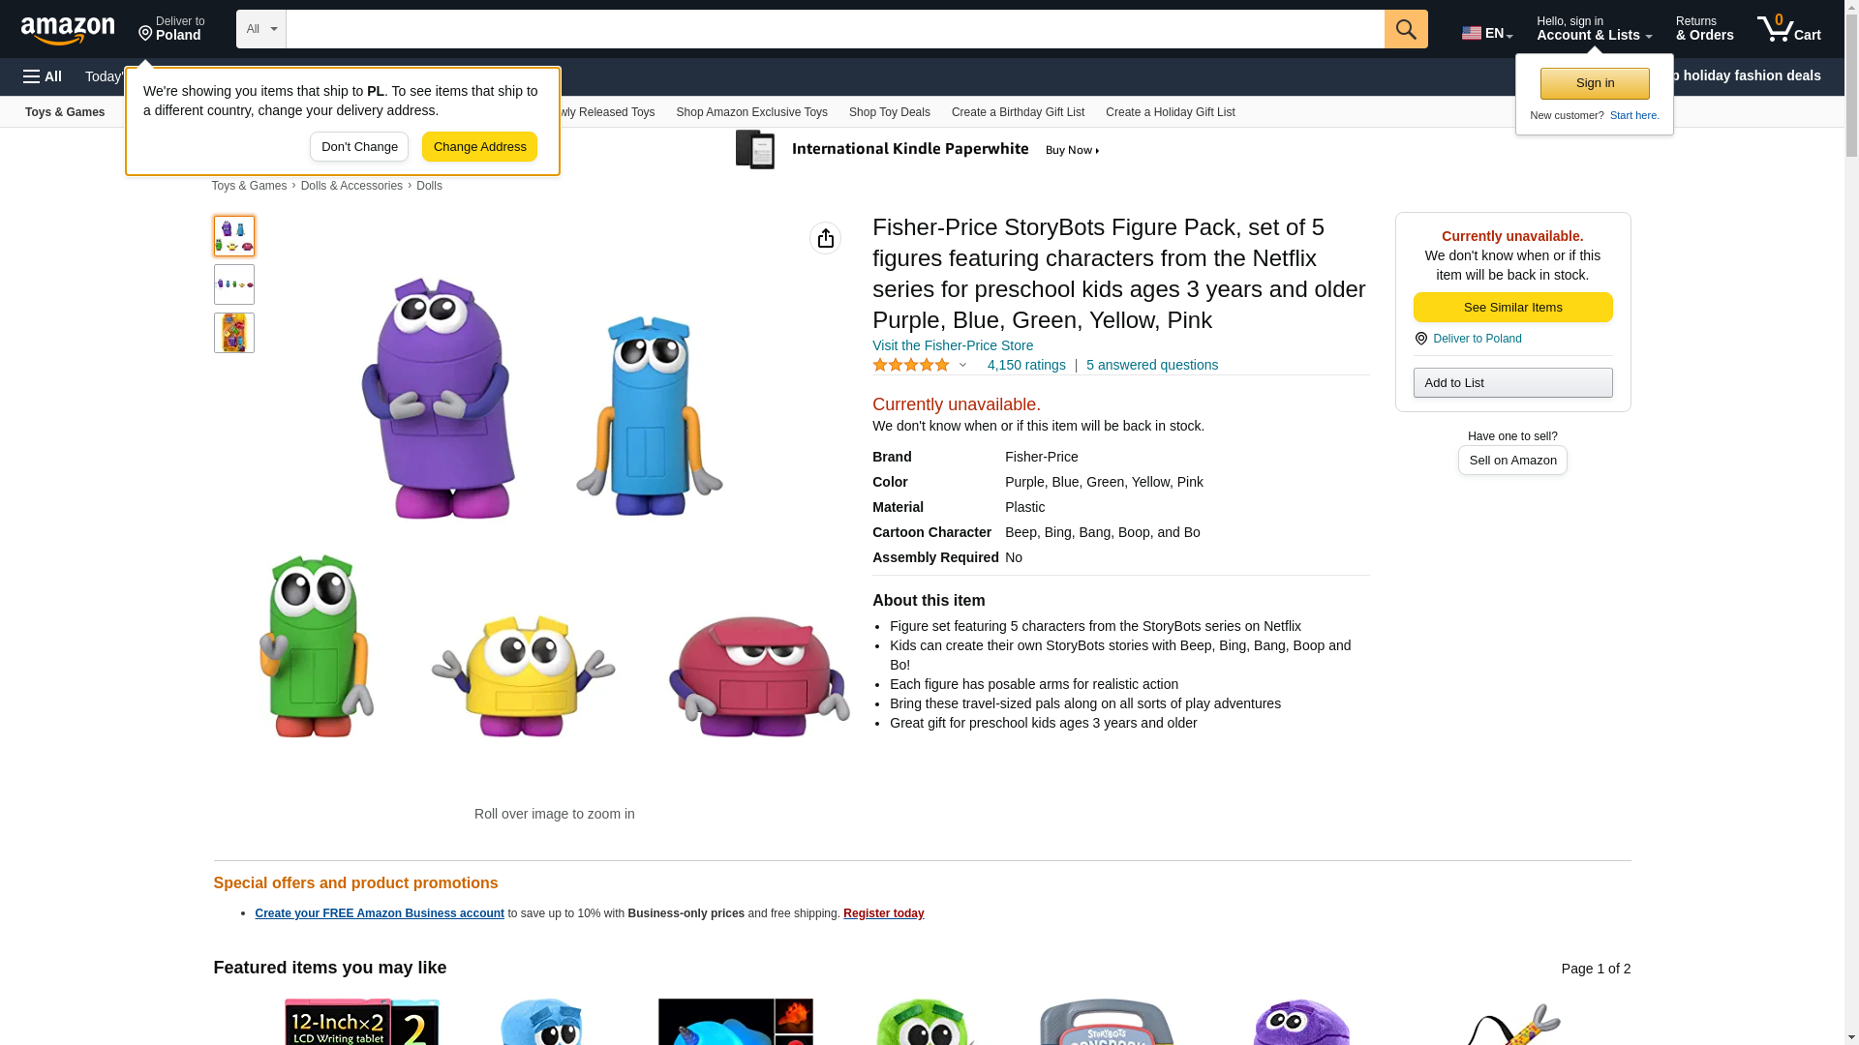This screenshot has width=1859, height=1045.
Task: Select the third packaging thumbnail
Action: pos(233,333)
